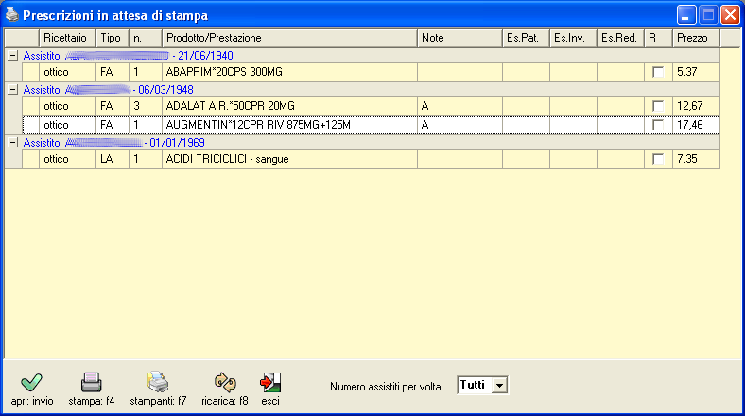
Task: Maximize the Prescrizioni in attesa di stampa window
Action: click(x=708, y=16)
